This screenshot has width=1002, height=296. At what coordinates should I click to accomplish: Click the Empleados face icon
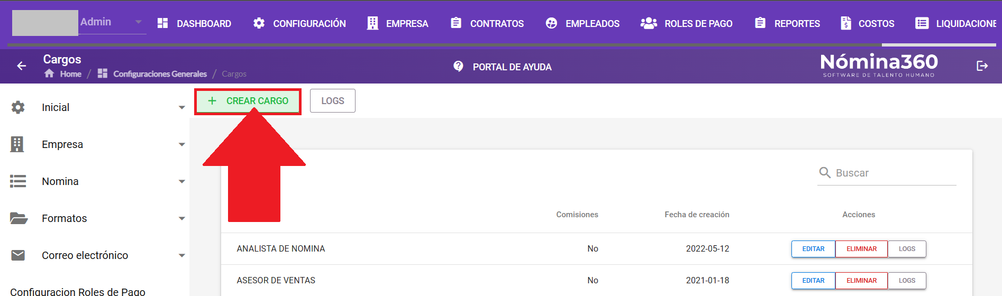551,23
